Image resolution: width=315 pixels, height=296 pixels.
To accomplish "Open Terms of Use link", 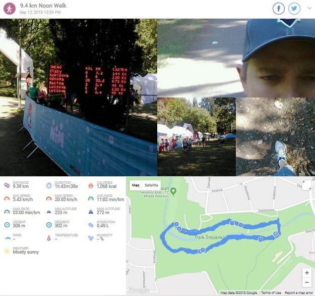I will coord(271,293).
